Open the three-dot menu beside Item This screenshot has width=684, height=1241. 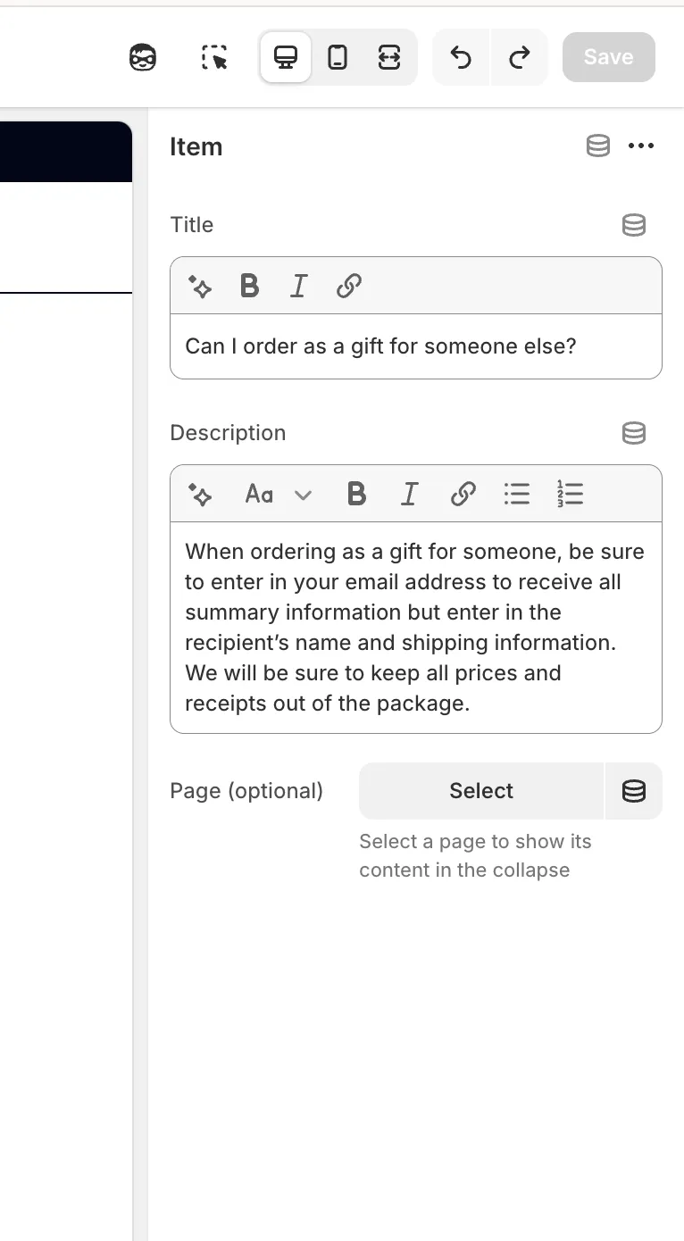642,146
